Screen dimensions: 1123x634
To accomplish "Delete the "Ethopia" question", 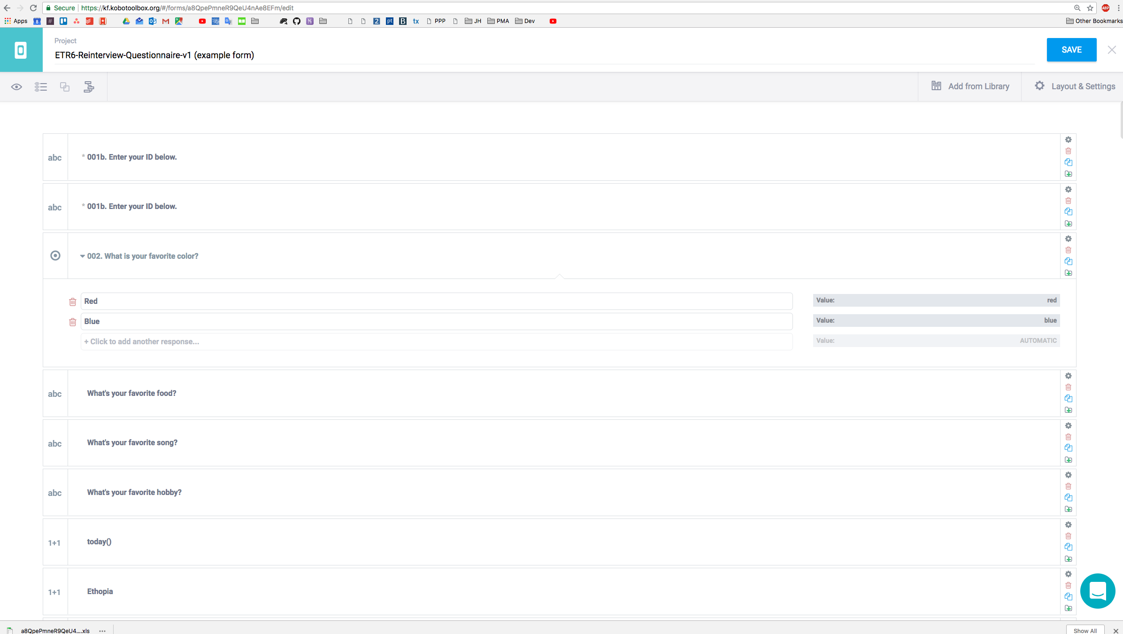I will 1069,585.
